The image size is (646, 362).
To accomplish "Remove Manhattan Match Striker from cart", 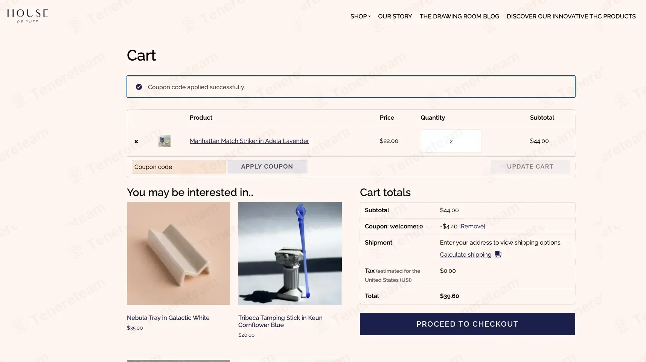I will point(136,141).
